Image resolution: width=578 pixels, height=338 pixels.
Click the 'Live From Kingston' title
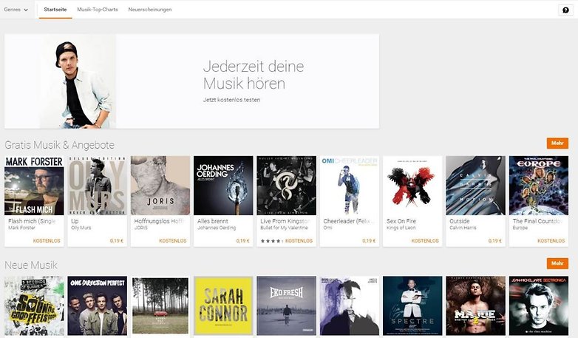point(285,221)
